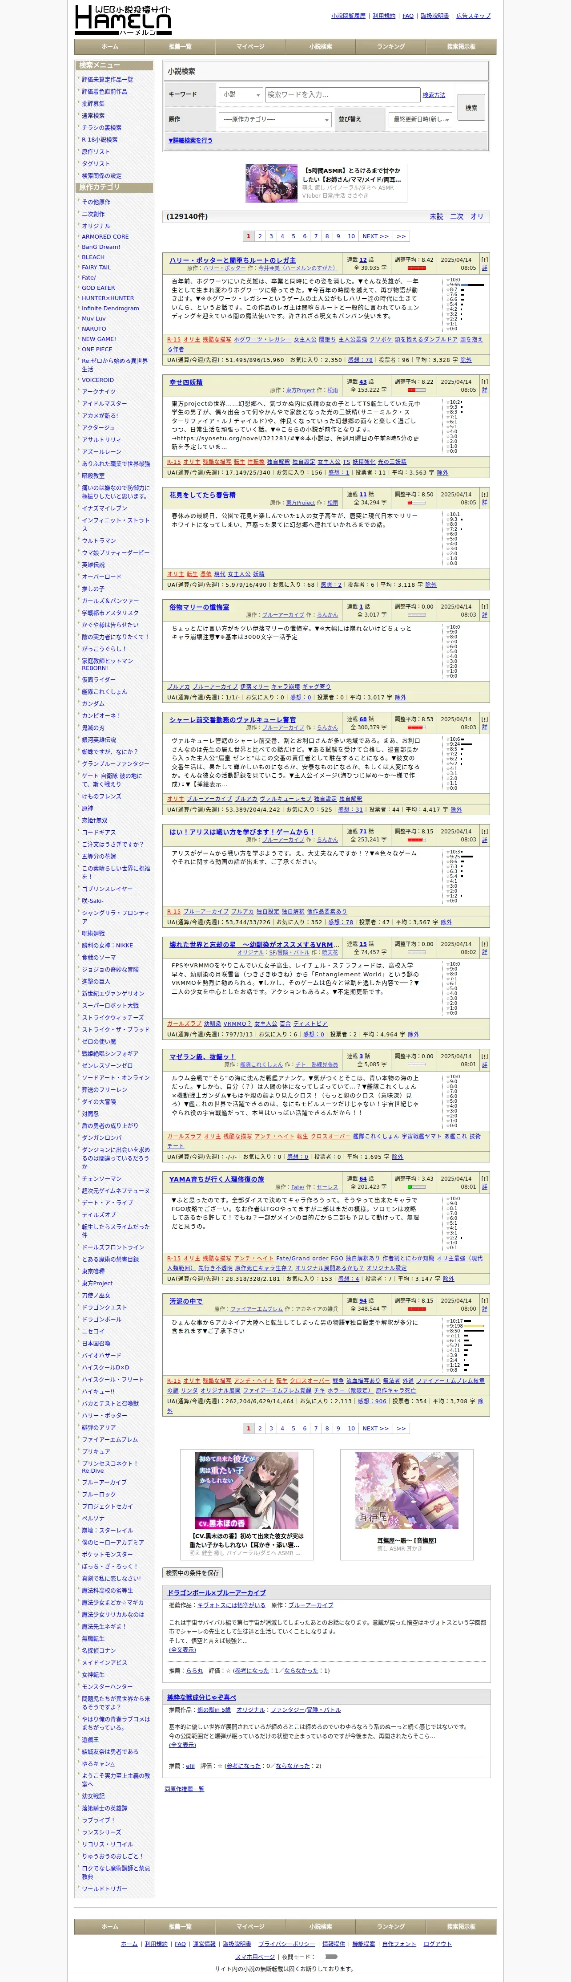Open novel 花見をしてたら春告精
Screen dimensions: 571x1982
click(x=202, y=495)
